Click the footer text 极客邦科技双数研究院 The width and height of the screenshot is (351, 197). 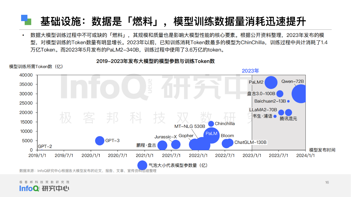click(x=44, y=182)
